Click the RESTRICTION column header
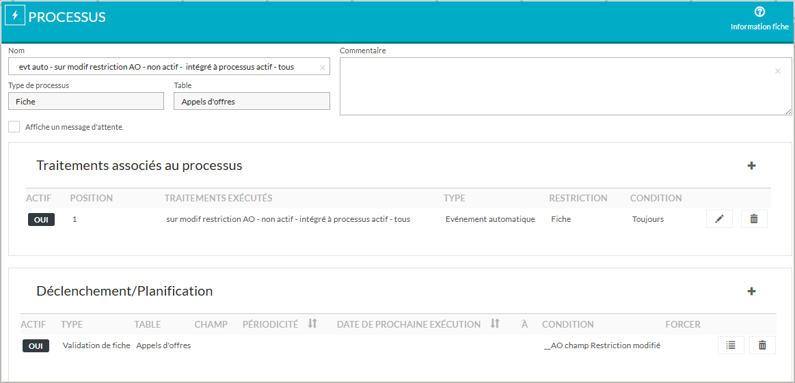This screenshot has width=795, height=383. point(578,197)
